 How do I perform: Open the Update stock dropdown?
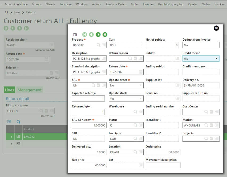pos(140,99)
